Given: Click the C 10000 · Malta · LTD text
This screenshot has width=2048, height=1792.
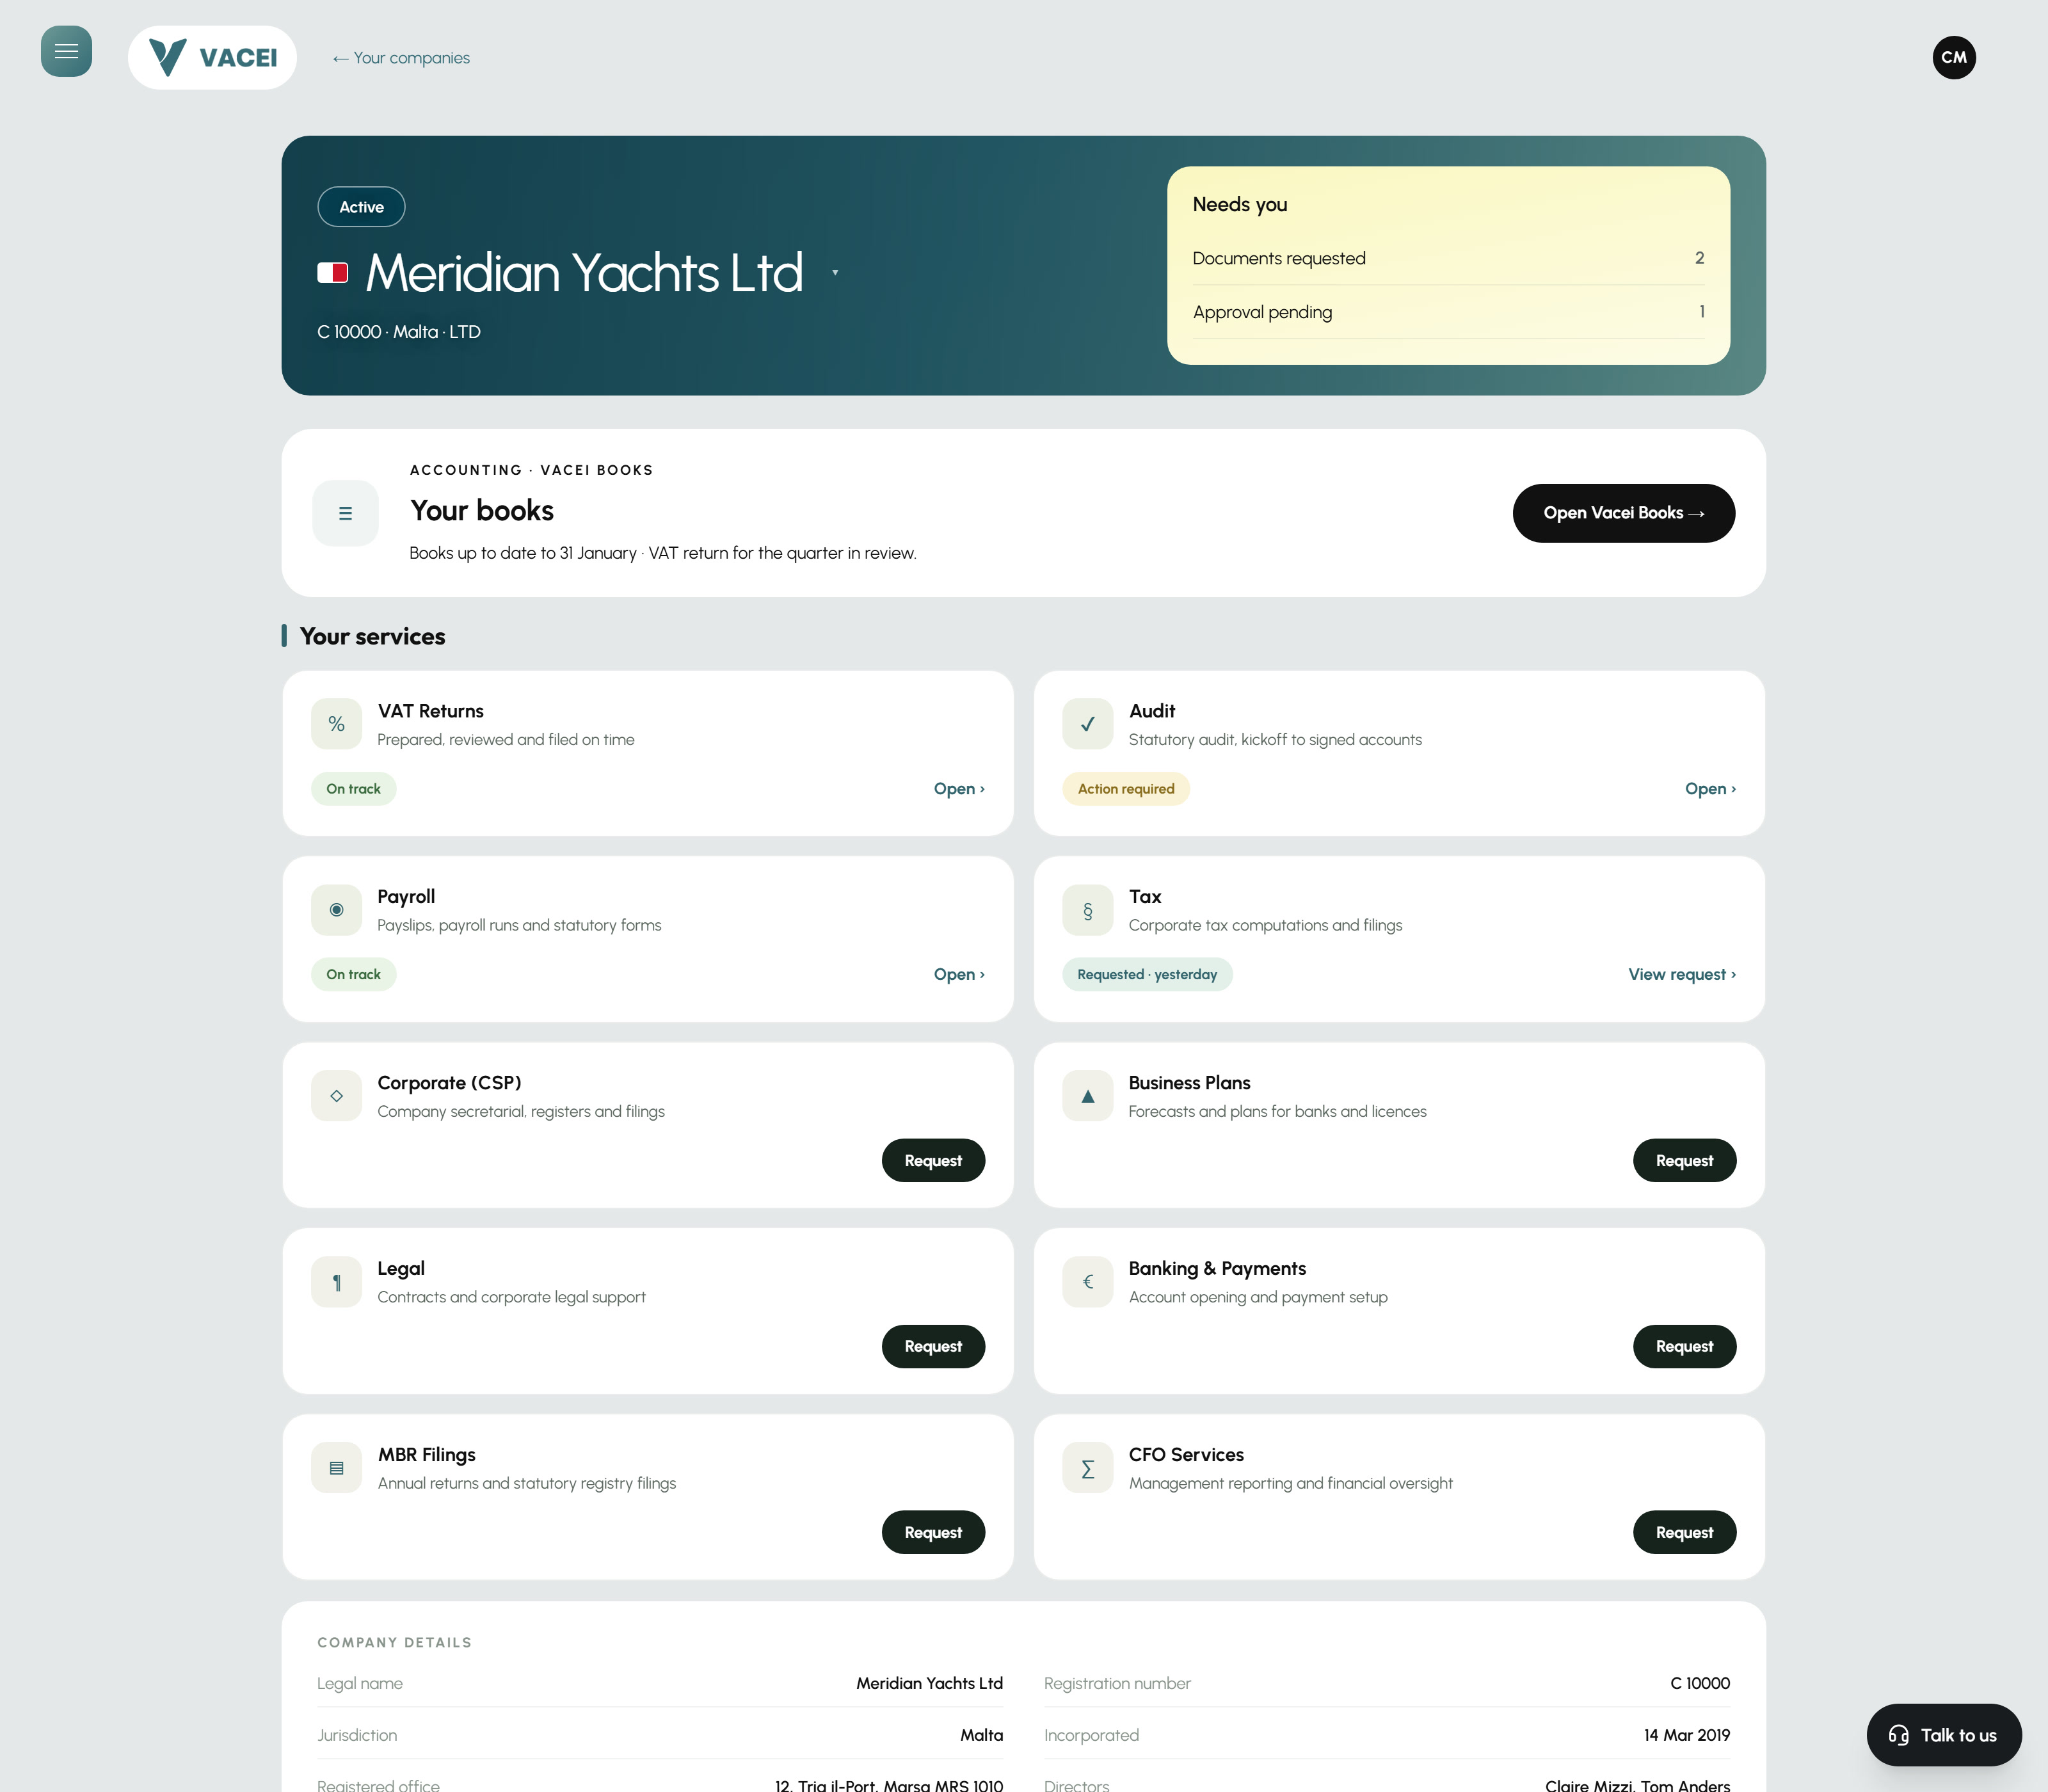Looking at the screenshot, I should (x=399, y=332).
